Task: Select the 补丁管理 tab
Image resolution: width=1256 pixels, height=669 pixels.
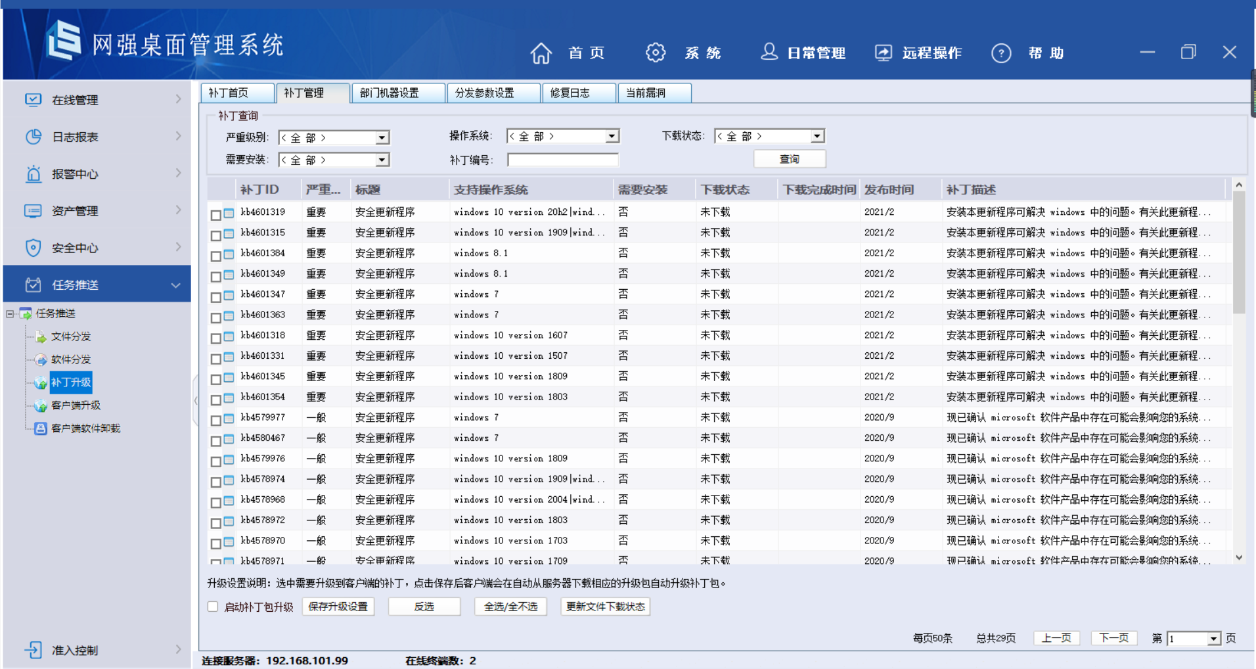Action: 313,93
